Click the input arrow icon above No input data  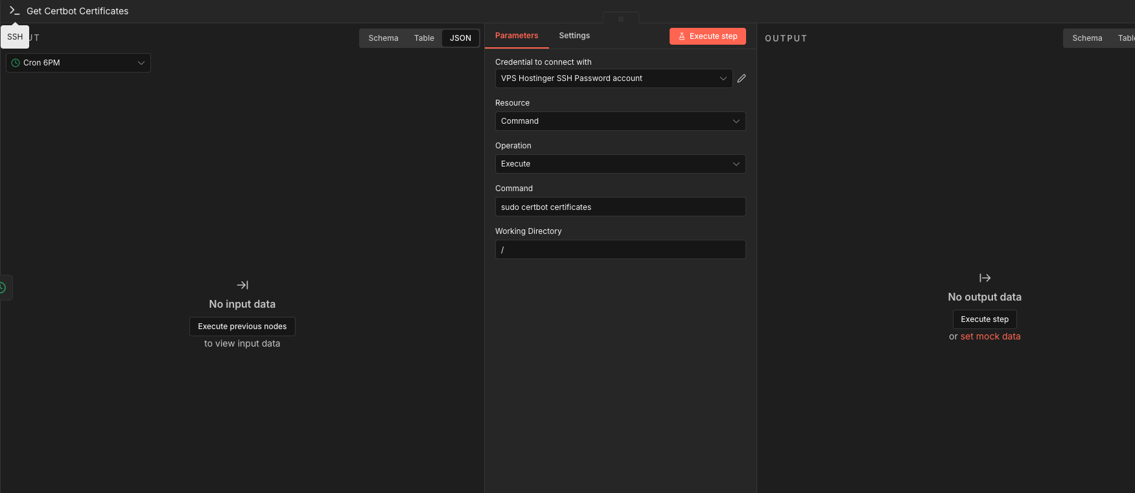[x=242, y=285]
